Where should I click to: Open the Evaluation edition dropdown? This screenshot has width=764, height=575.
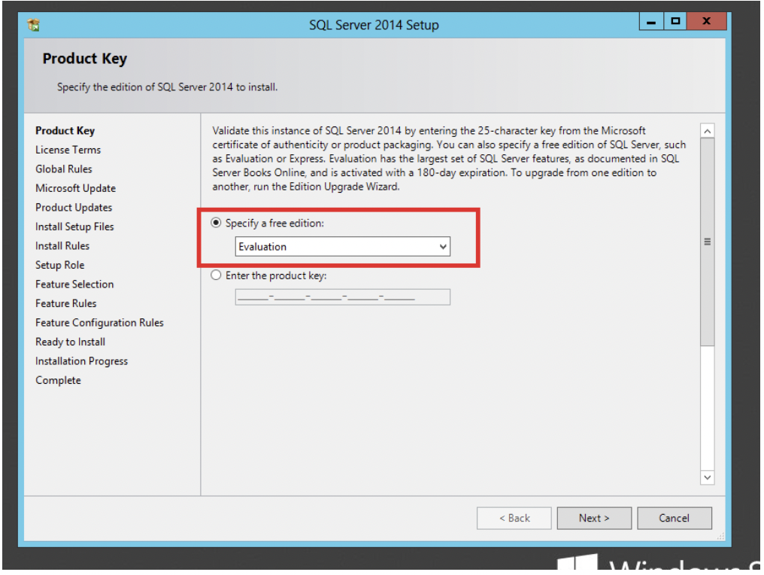[343, 247]
